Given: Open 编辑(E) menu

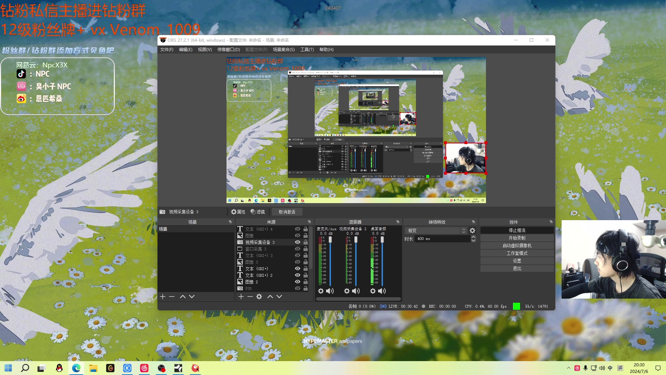Looking at the screenshot, I should point(186,50).
